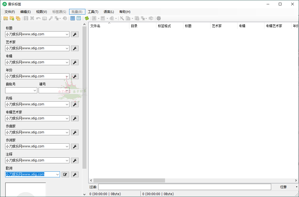The width and height of the screenshot is (299, 197).
Task: Click the grid view toolbar icon
Action: point(72,18)
